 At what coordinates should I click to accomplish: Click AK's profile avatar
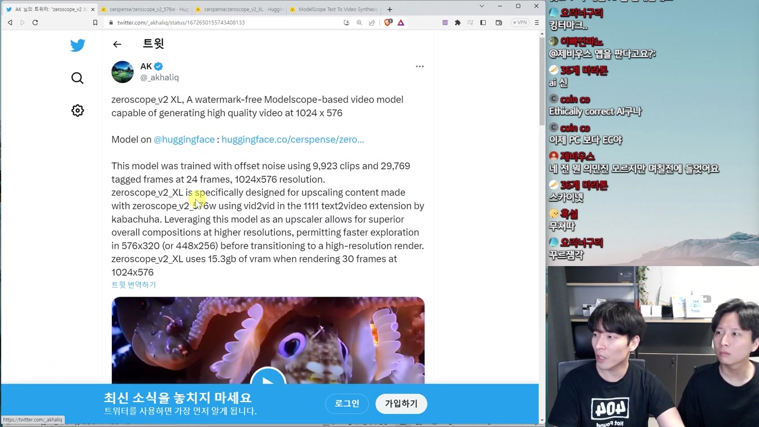click(x=123, y=72)
